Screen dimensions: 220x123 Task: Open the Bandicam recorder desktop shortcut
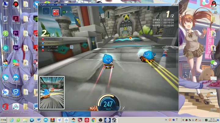tap(16, 5)
